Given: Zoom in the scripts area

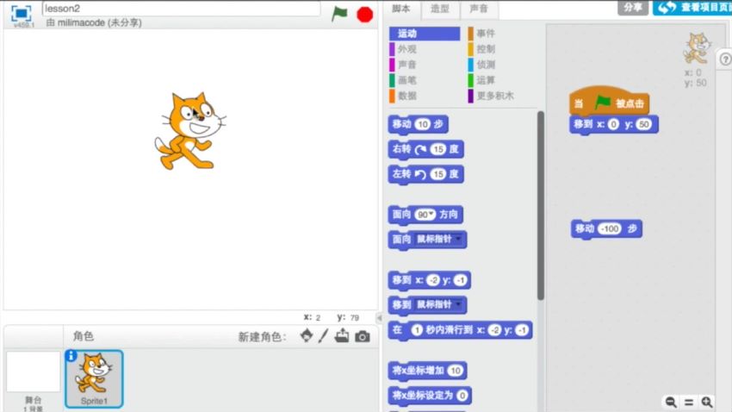Looking at the screenshot, I should pos(707,402).
